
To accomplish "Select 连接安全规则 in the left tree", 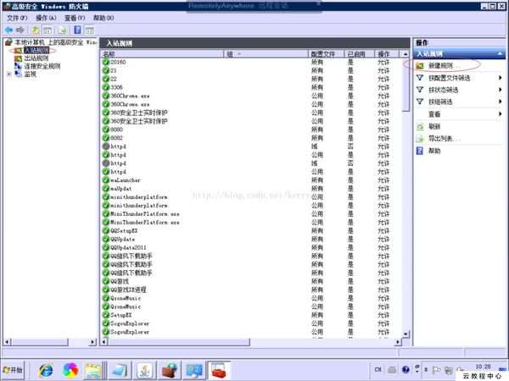I will pyautogui.click(x=42, y=66).
